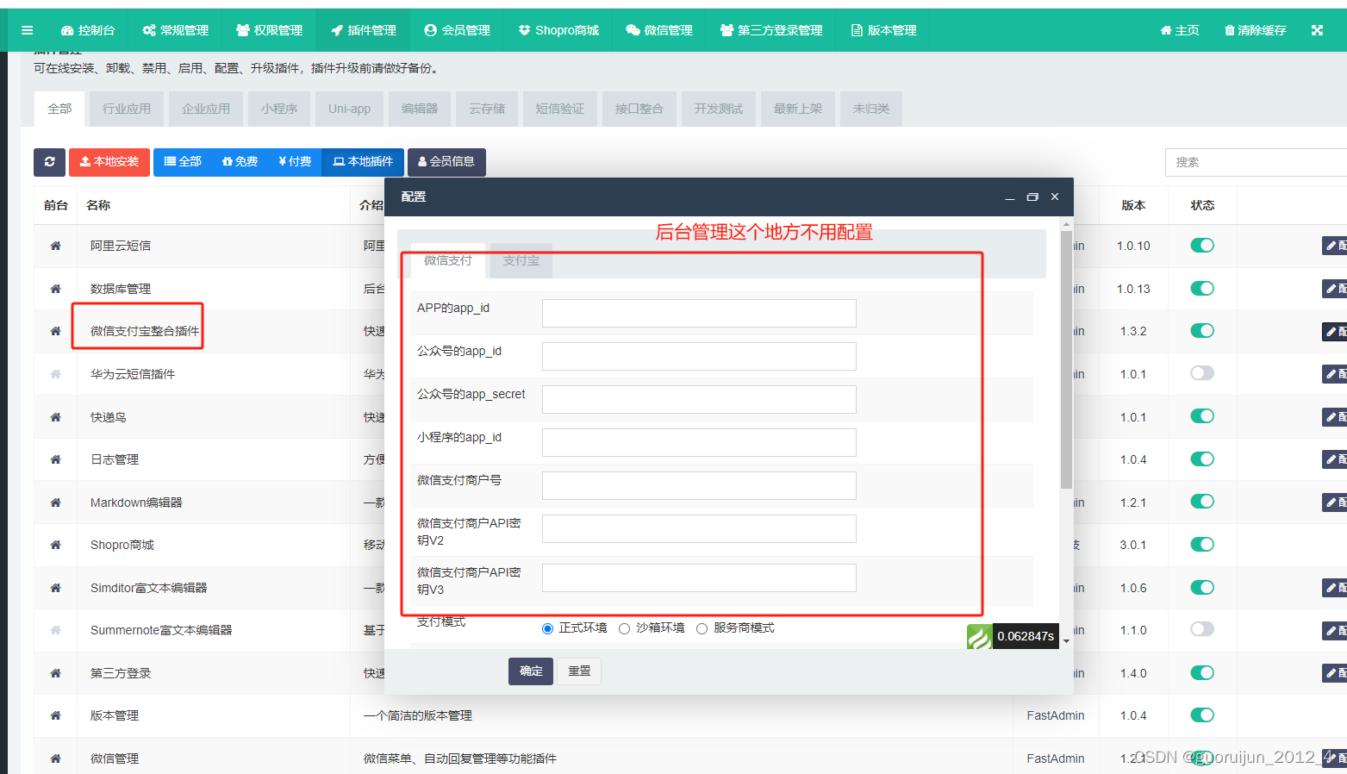Click the config pencil button in the Simditor富文本编辑器 row
Screen dimensions: 1347x774
tap(1335, 588)
